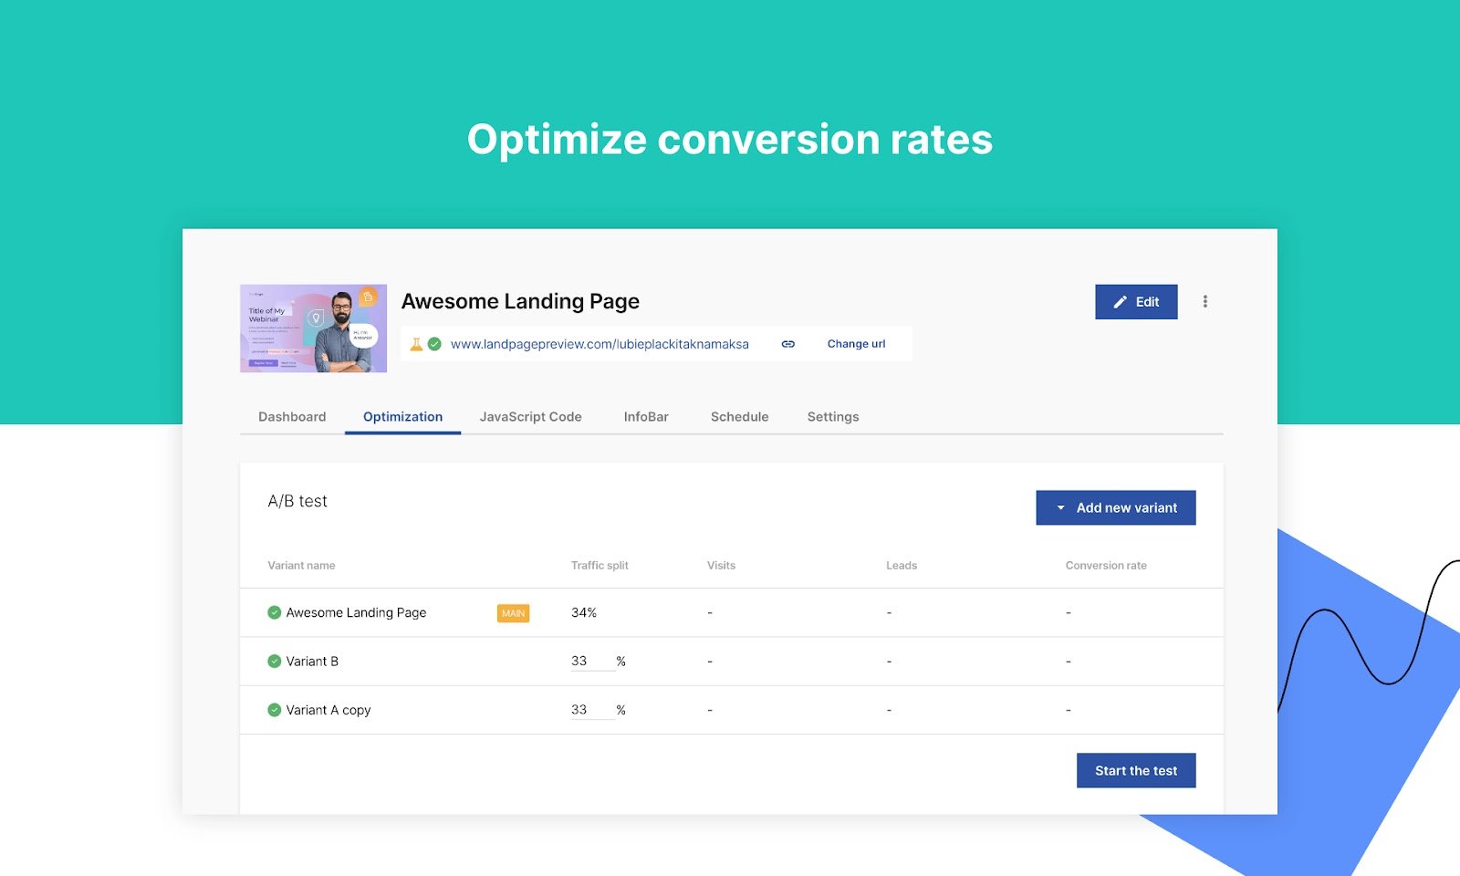
Task: Click the landing page preview thumbnail
Action: click(x=313, y=328)
